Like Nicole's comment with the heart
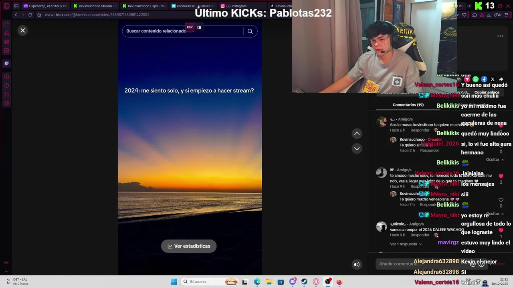This screenshot has width=513, height=288. [x=501, y=230]
